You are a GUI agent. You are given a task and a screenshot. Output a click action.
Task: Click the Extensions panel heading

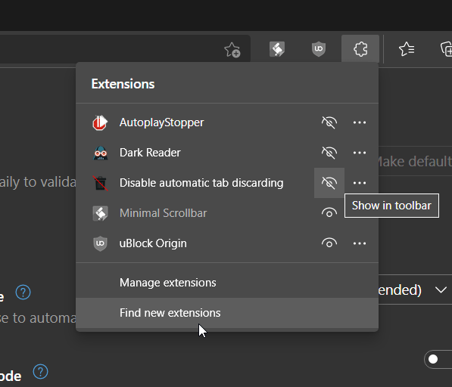[123, 84]
